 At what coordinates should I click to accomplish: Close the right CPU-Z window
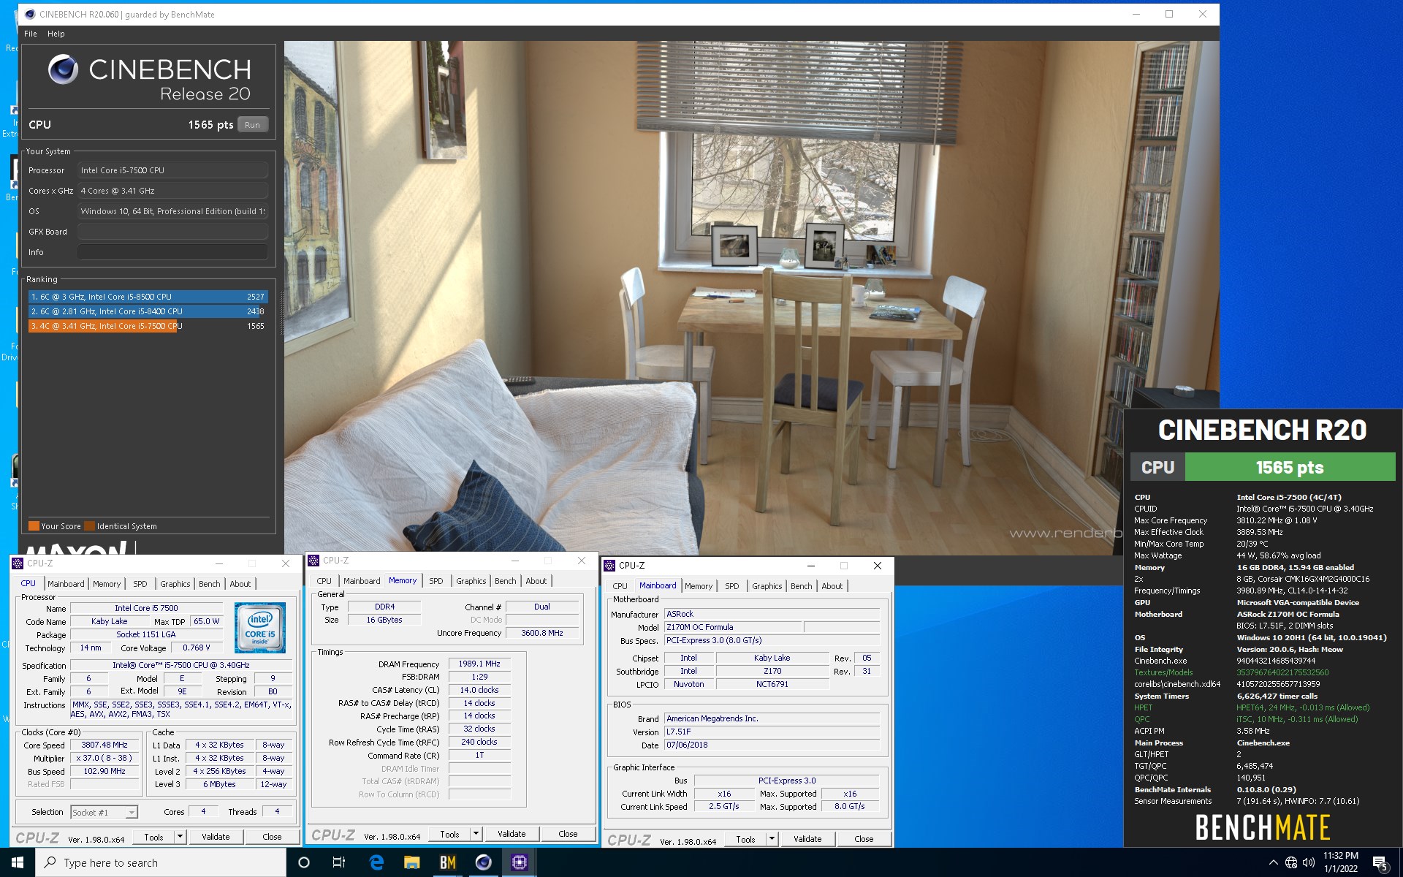878,566
